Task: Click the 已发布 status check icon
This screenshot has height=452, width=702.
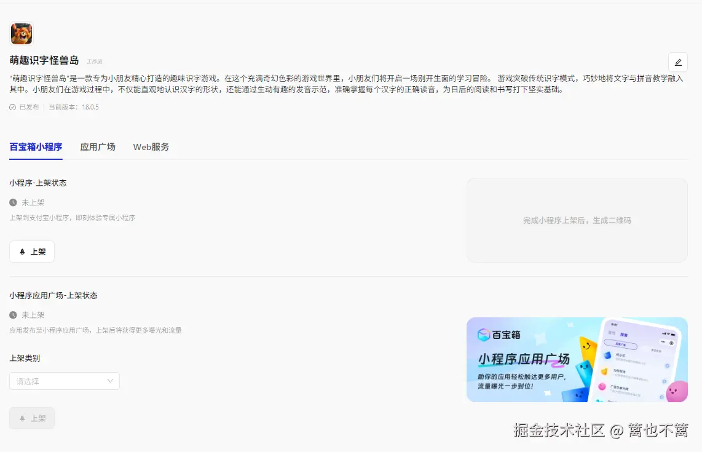Action: click(13, 106)
